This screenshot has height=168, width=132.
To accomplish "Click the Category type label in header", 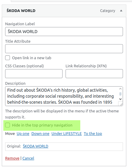I will coord(108,11).
